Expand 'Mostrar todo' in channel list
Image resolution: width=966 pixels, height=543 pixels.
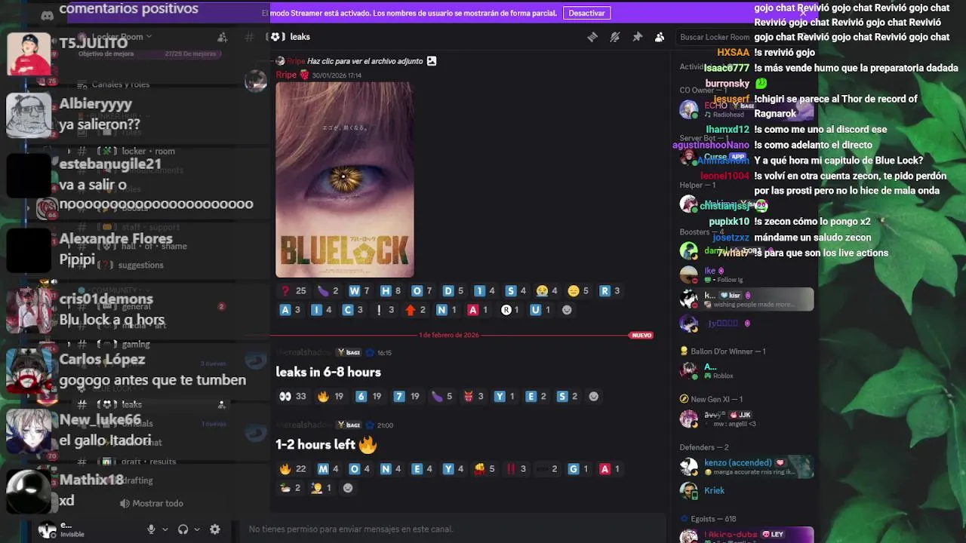(152, 504)
